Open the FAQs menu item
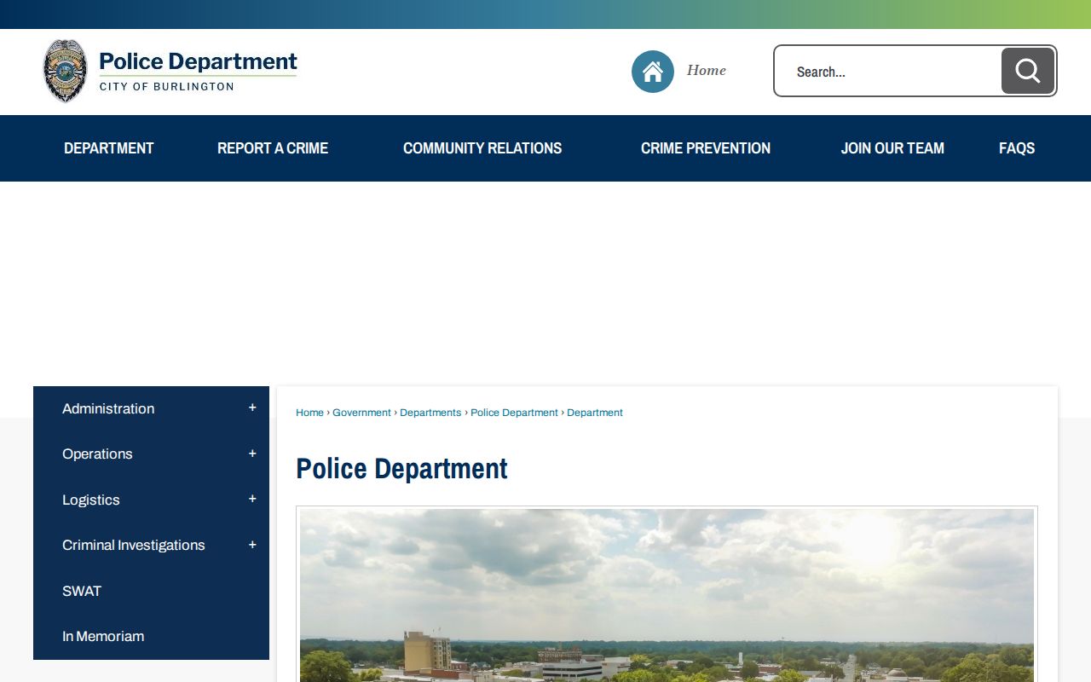This screenshot has height=682, width=1091. (1017, 148)
